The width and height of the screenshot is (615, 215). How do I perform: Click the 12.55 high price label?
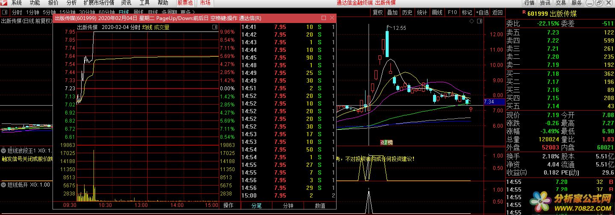(399, 28)
